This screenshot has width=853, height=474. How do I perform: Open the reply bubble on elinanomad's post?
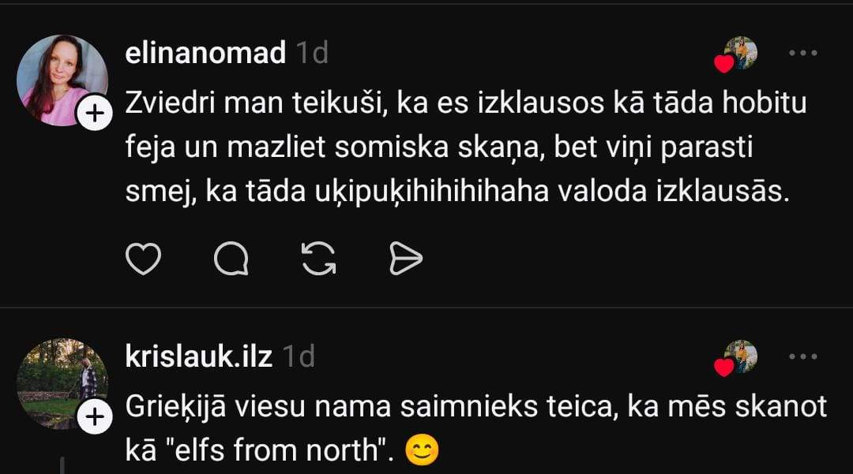pyautogui.click(x=231, y=259)
